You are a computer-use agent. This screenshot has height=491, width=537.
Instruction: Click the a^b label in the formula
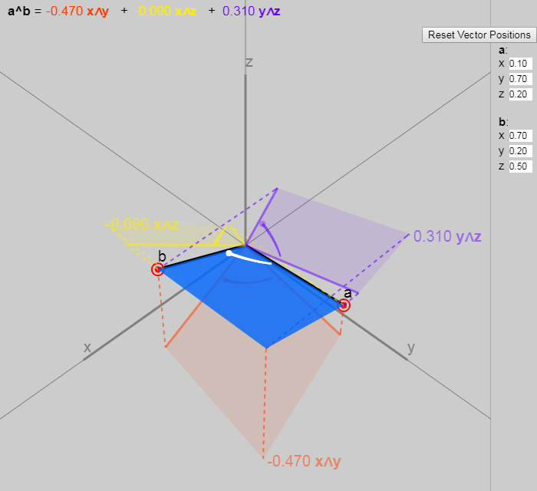(x=19, y=11)
